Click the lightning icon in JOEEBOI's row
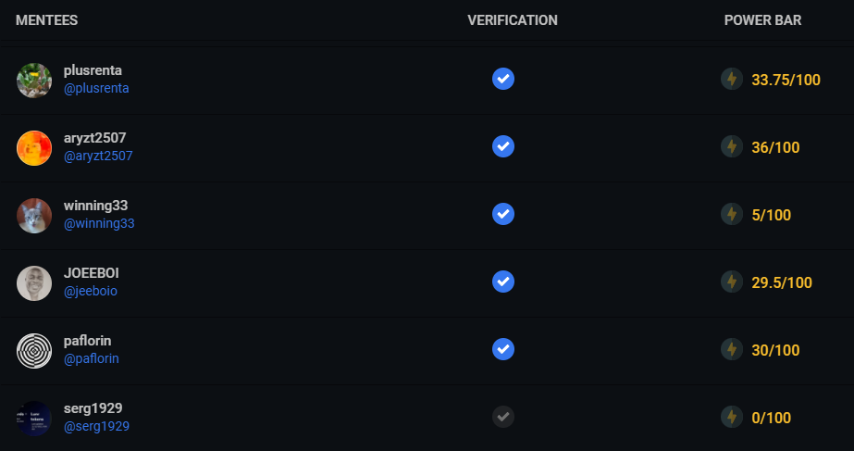854x451 pixels. pos(732,282)
